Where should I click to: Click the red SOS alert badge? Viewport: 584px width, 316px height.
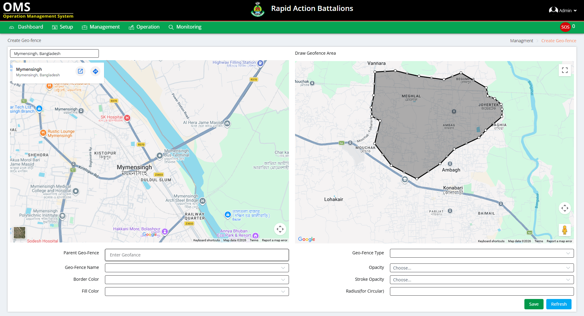565,27
